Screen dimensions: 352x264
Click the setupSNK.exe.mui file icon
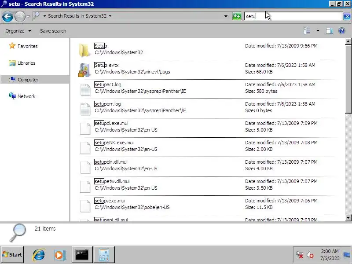[x=85, y=148]
